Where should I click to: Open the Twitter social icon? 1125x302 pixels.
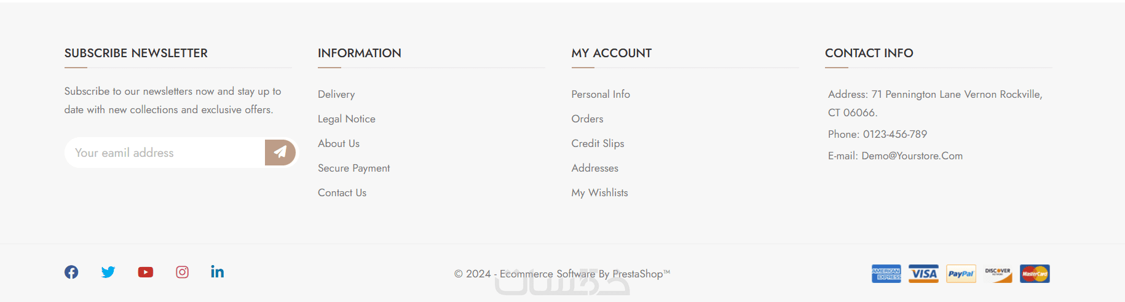[108, 272]
